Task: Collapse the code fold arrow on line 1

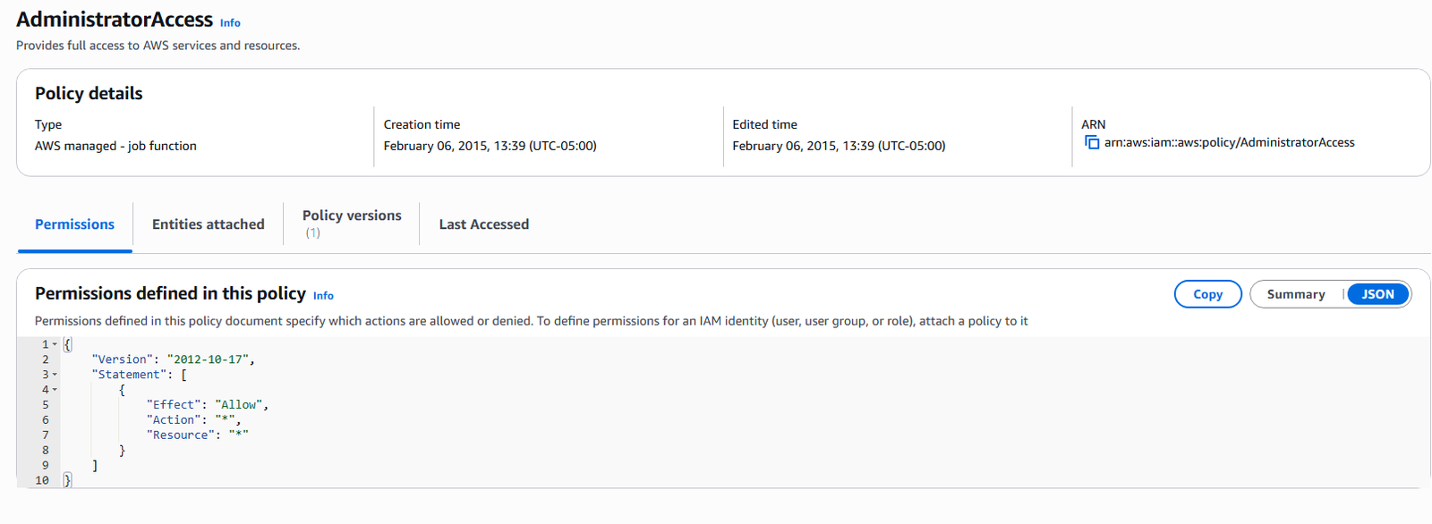Action: pyautogui.click(x=55, y=344)
